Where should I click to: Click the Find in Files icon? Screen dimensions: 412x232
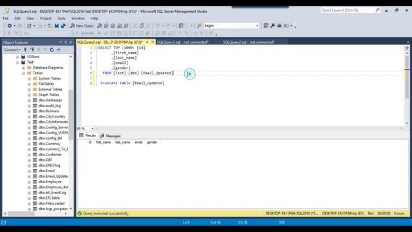[200, 26]
